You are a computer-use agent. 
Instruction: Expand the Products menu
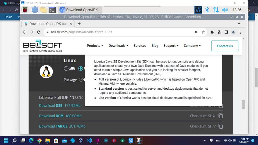click(95, 46)
